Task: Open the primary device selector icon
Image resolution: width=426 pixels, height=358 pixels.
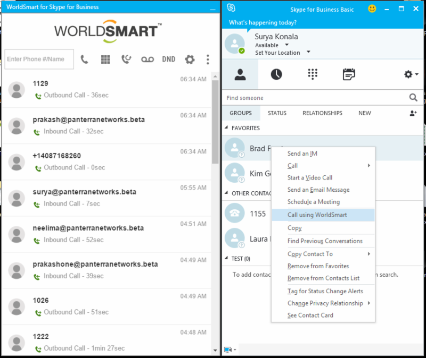Action: pyautogui.click(x=230, y=350)
